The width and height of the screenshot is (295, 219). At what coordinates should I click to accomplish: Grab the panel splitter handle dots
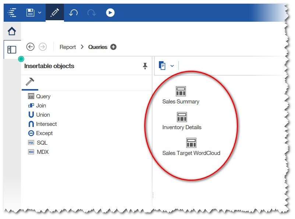[x=153, y=195]
